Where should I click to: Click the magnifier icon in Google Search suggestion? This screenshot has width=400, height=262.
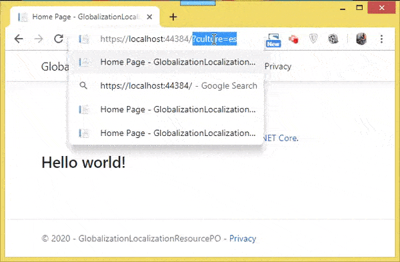[83, 86]
